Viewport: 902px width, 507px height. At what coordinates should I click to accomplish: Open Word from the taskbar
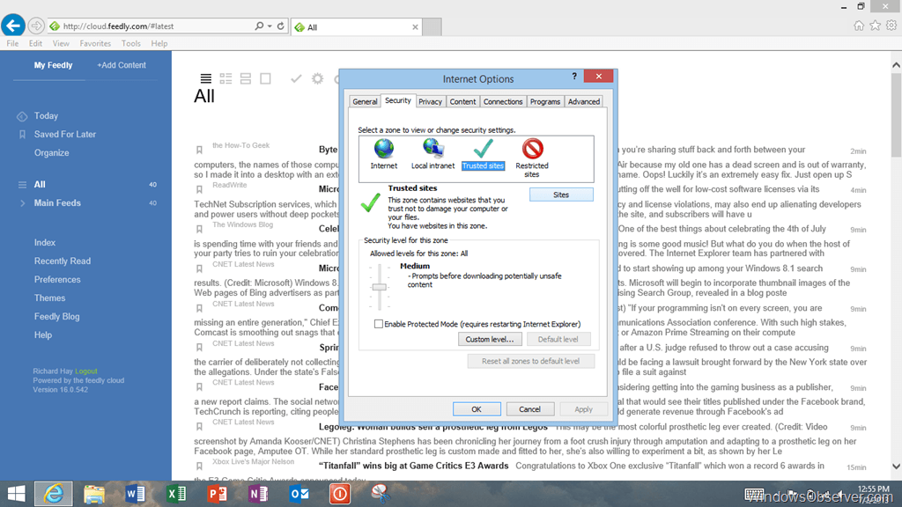coord(135,494)
